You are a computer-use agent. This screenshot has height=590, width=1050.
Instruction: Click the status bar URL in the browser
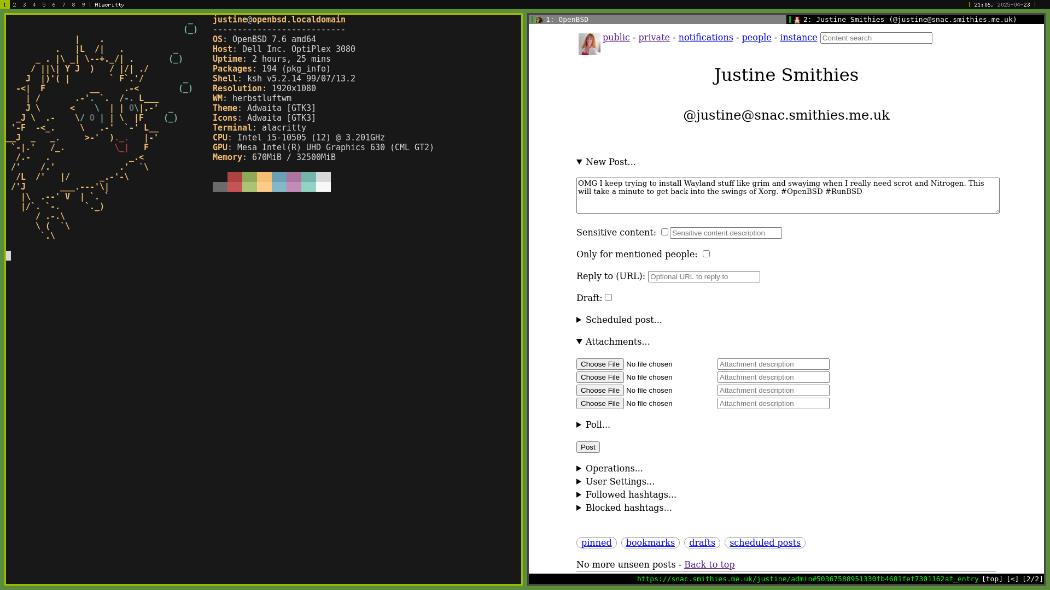click(x=808, y=579)
